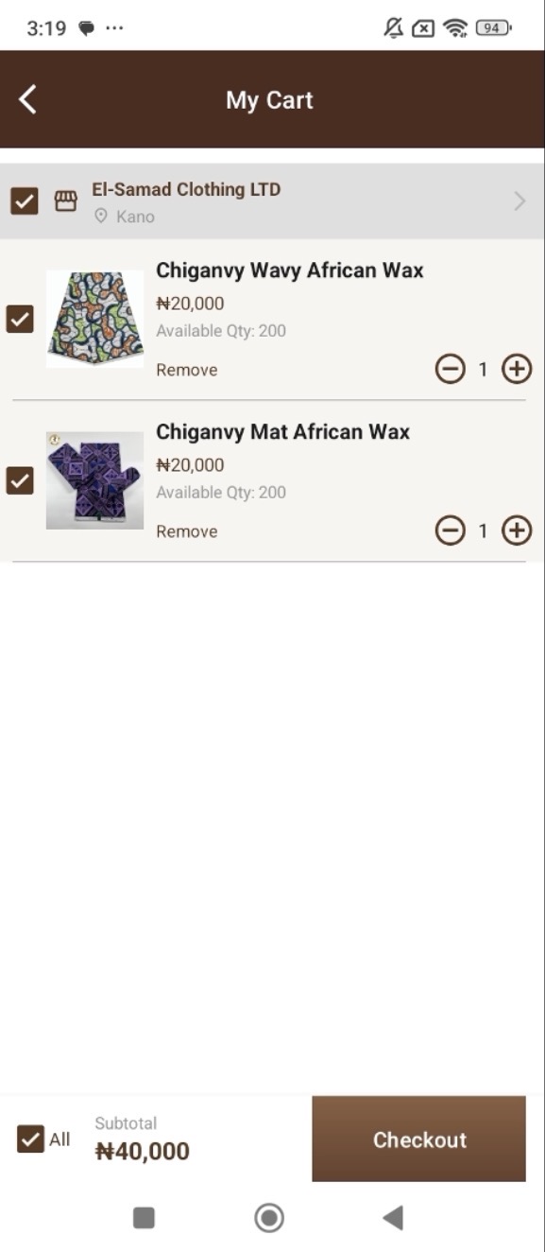
Task: Open the purple Chiganvy Mat fabric thumbnail
Action: click(x=94, y=480)
